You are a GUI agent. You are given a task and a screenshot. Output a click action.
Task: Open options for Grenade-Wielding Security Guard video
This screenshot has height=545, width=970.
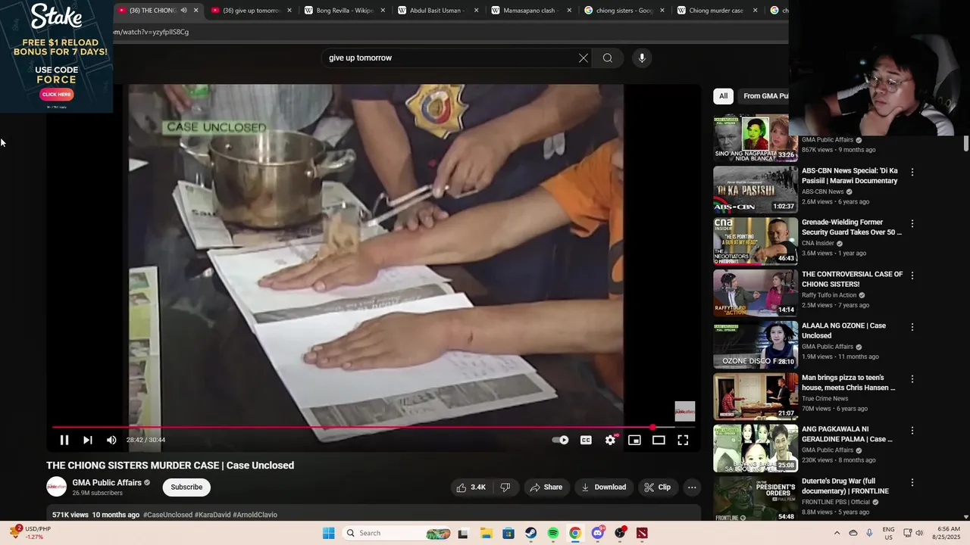(912, 224)
